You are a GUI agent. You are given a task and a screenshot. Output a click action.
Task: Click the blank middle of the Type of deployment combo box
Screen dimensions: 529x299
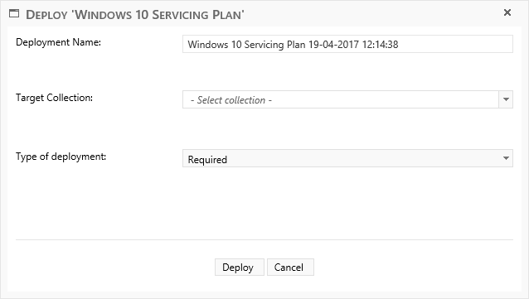(x=362, y=158)
